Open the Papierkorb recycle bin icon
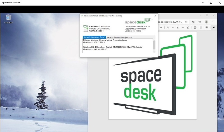This screenshot has height=132, width=224. pyautogui.click(x=8, y=19)
